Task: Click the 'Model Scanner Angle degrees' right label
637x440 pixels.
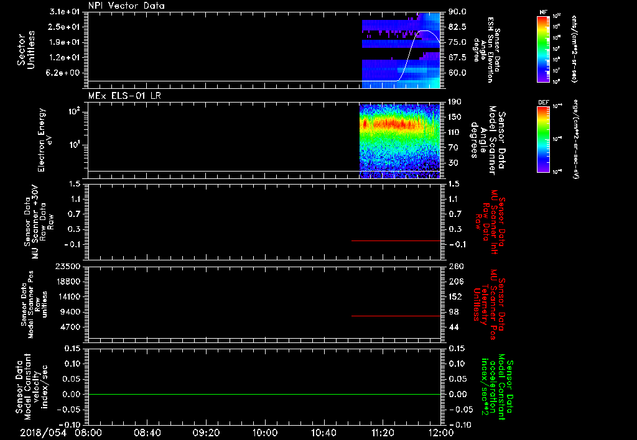Action: click(487, 140)
